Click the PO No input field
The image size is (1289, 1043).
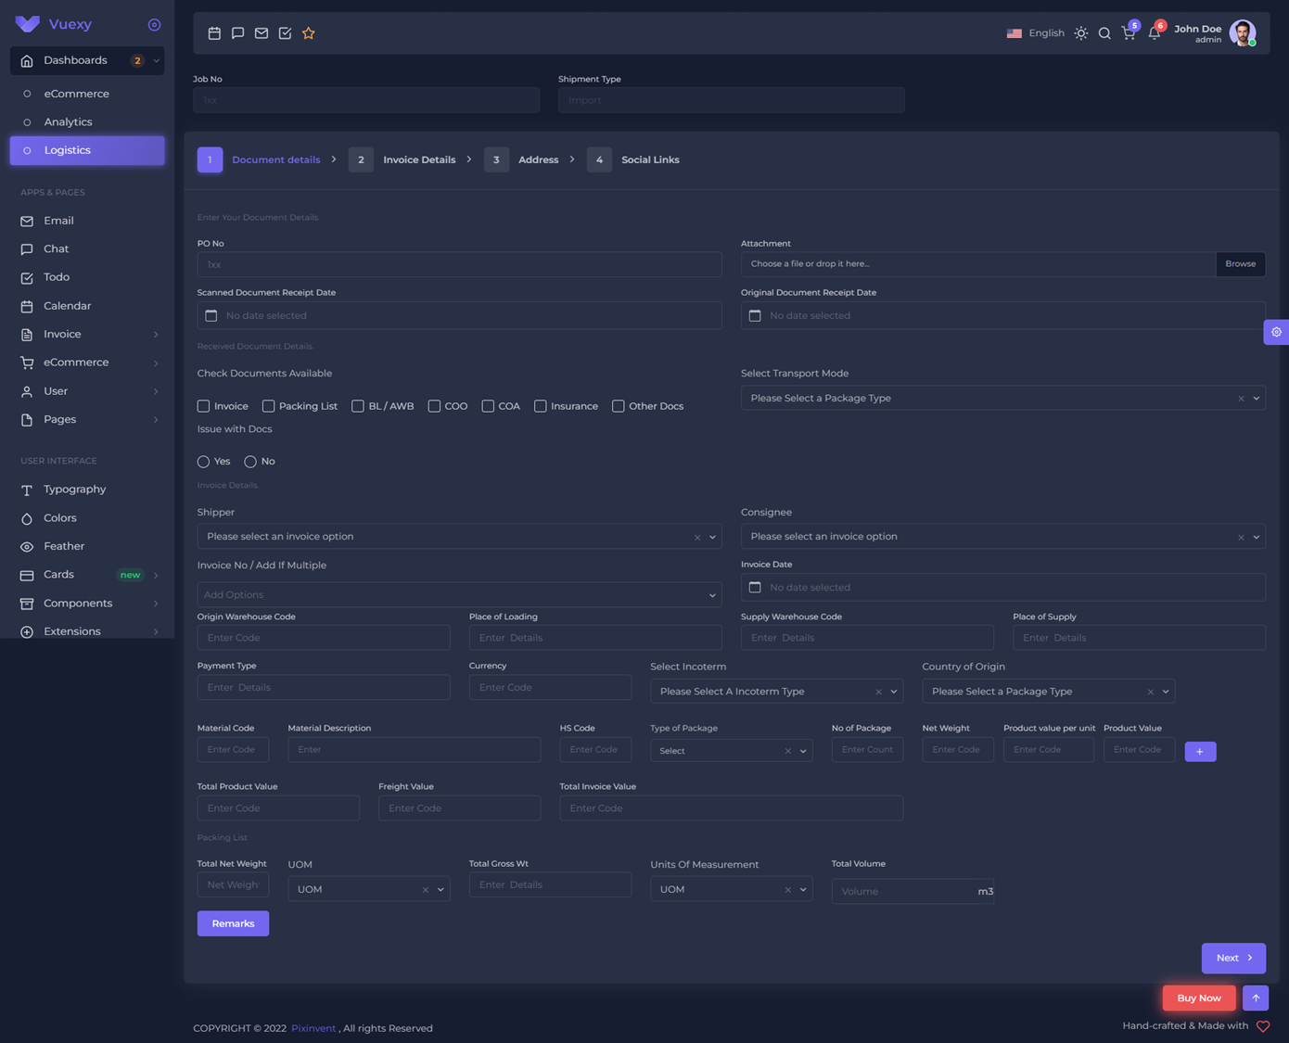point(459,265)
